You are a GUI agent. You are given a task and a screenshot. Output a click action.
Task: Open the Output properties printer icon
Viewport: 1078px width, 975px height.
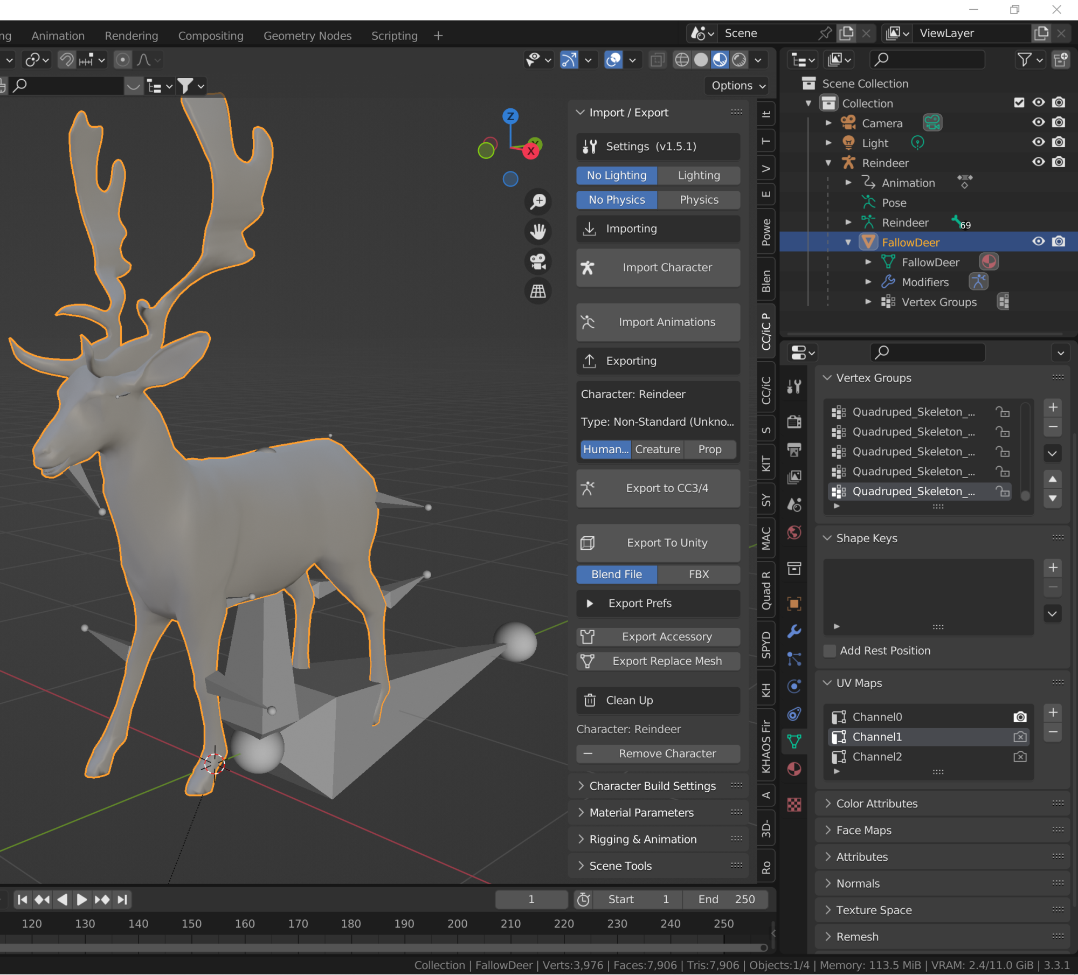tap(794, 449)
